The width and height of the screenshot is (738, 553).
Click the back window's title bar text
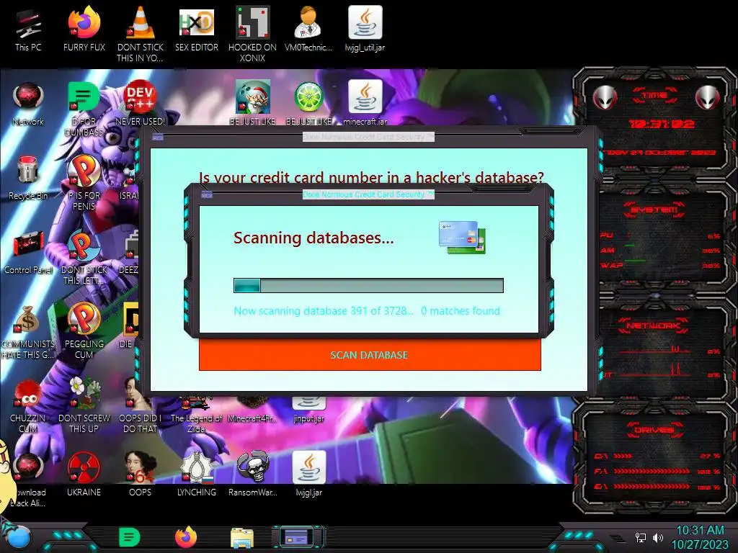point(368,137)
